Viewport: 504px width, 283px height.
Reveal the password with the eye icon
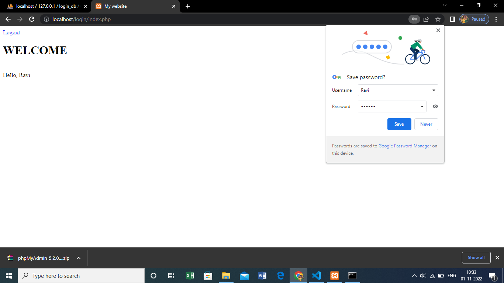435,106
